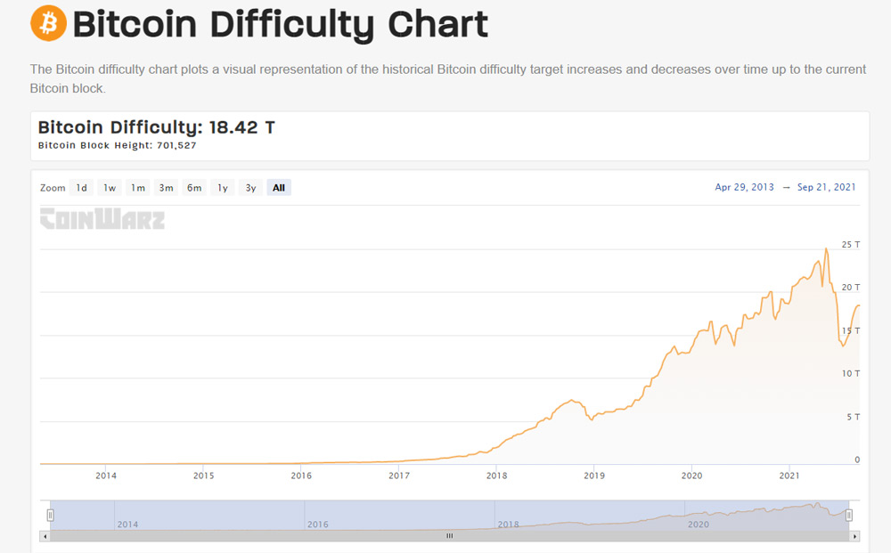
Task: Click the Bitcoin Difficulty Chart heading
Action: 281,24
